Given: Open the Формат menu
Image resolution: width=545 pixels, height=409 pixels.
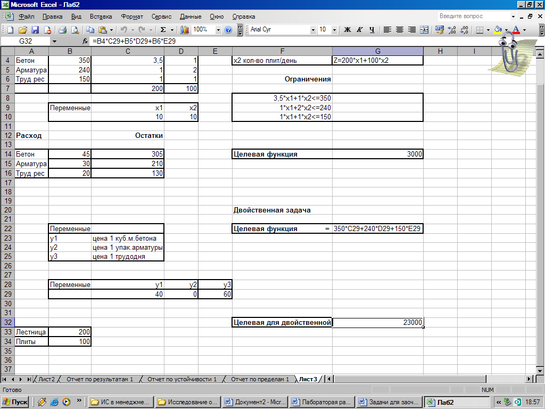Looking at the screenshot, I should click(x=132, y=17).
